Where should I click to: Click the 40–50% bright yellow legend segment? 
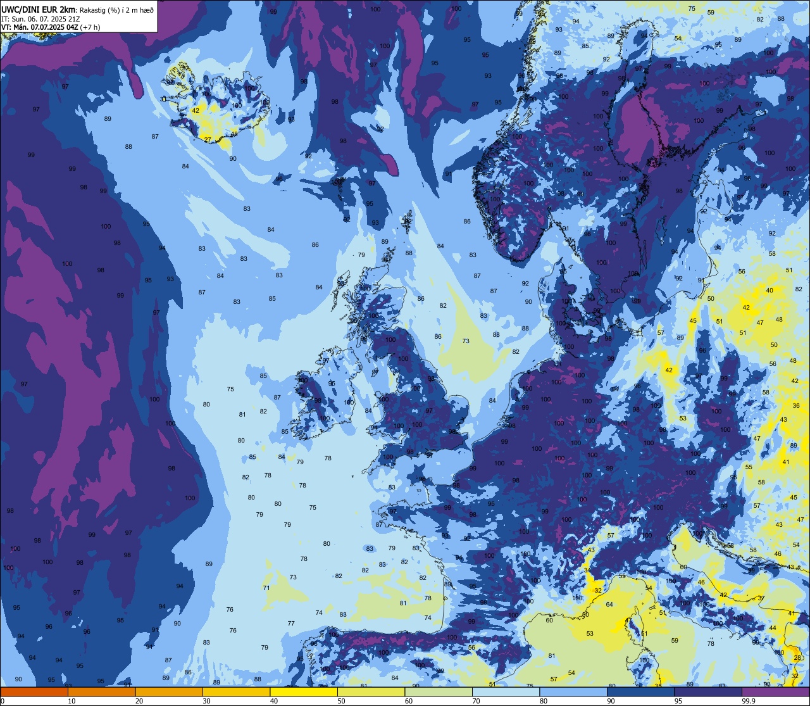click(x=304, y=691)
